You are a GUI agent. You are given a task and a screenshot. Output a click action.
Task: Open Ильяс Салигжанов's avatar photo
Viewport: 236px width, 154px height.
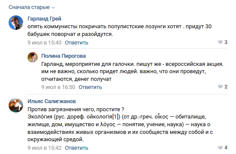(x=16, y=105)
